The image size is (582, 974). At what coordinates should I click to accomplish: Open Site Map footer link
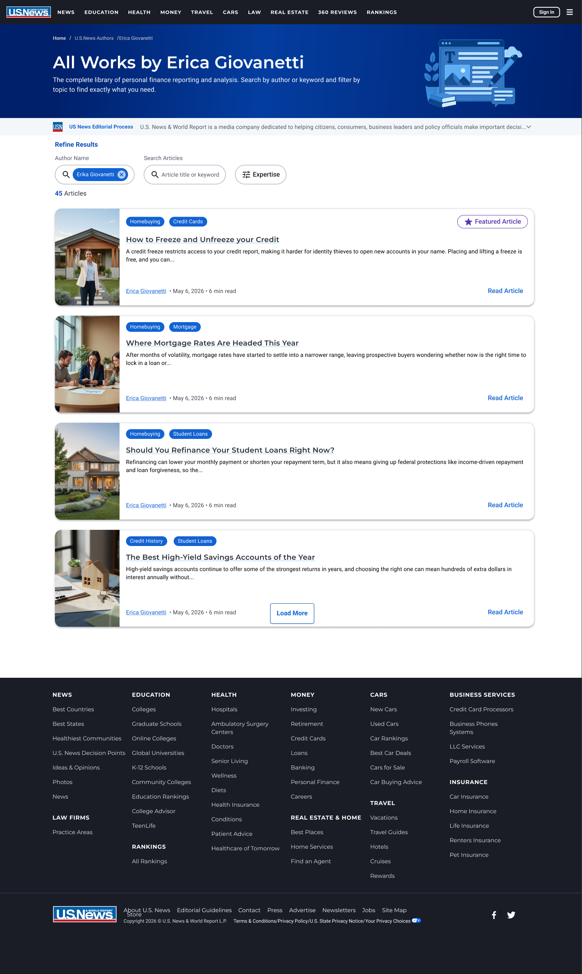coord(394,910)
